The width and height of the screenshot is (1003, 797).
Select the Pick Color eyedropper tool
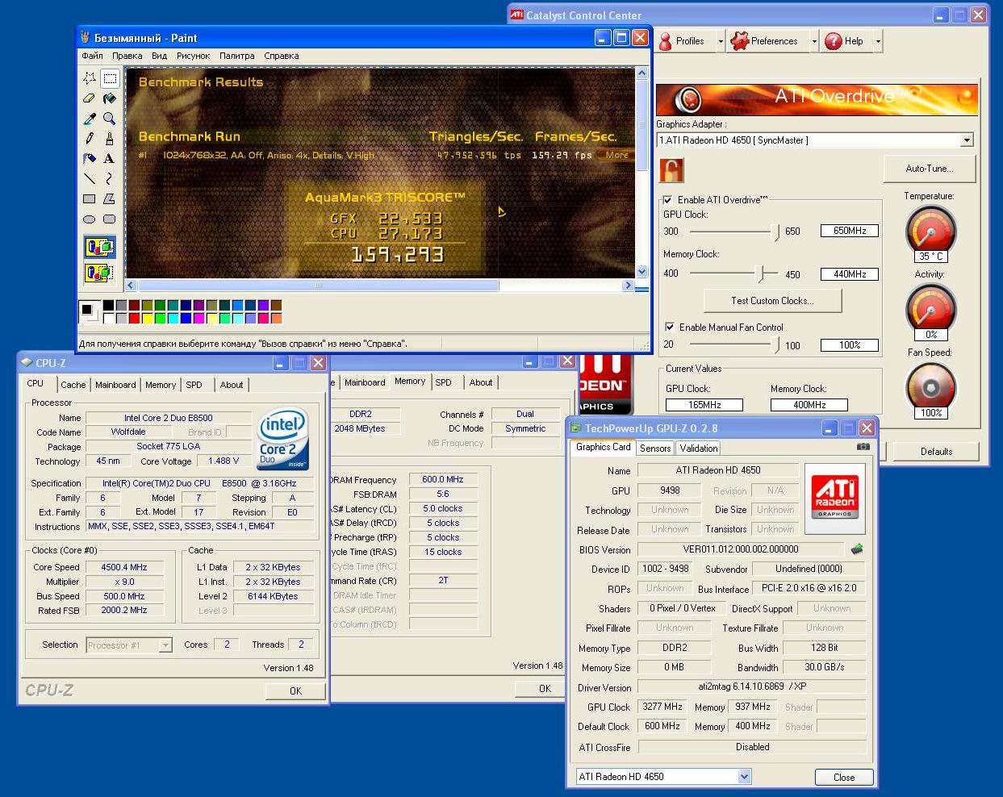click(x=90, y=119)
